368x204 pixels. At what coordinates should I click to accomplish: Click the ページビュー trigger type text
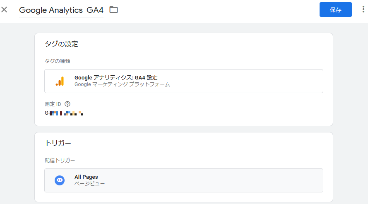[x=89, y=184]
